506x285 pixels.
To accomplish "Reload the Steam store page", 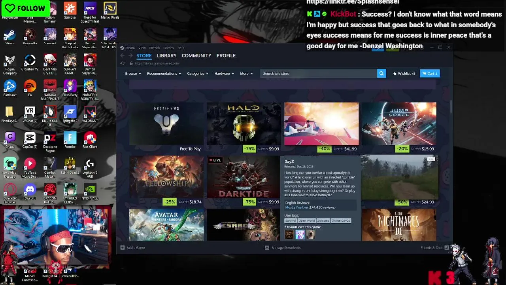I will (123, 63).
